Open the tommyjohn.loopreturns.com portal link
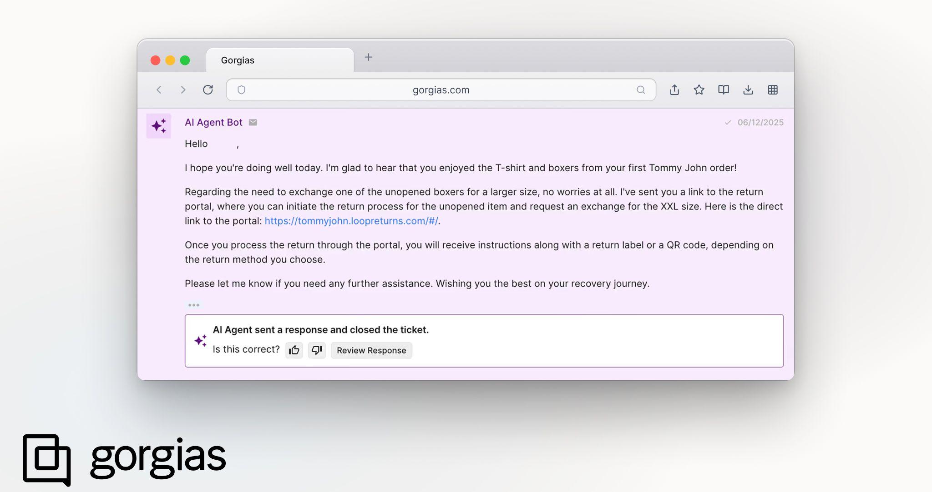932x492 pixels. click(x=351, y=221)
